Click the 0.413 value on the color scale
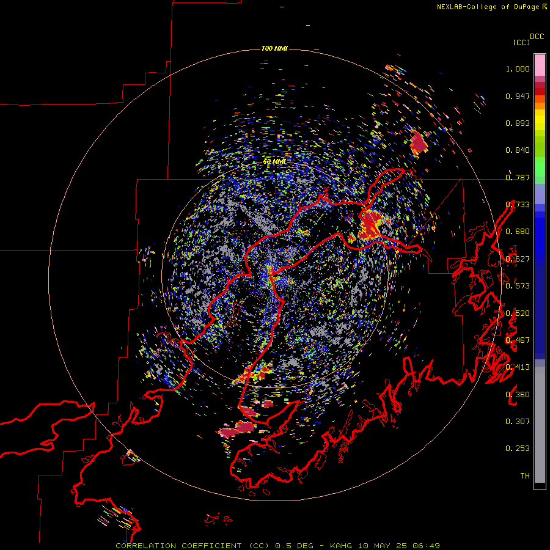This screenshot has height=550, width=550. 518,367
